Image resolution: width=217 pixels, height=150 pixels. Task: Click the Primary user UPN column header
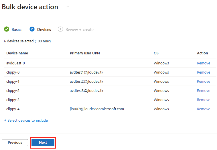coord(85,53)
